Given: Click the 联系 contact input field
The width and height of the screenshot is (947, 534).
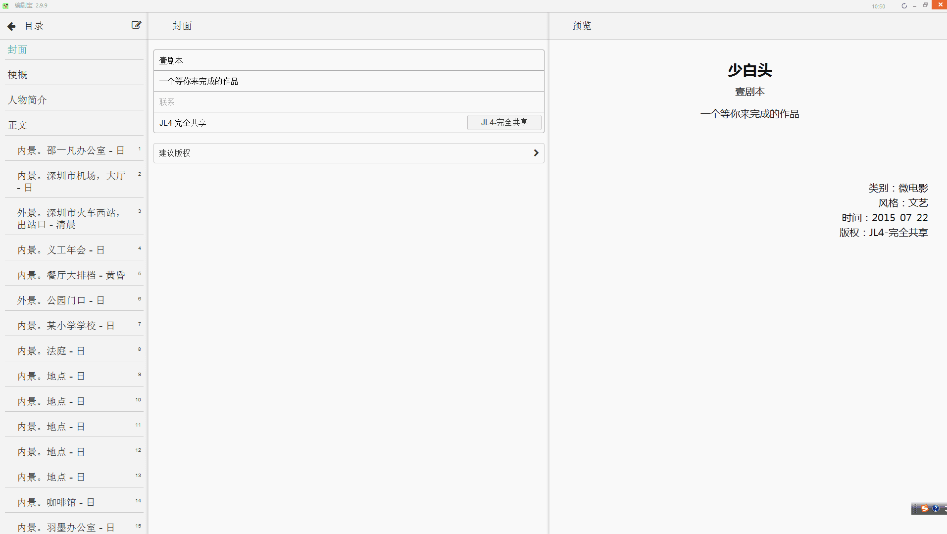Looking at the screenshot, I should tap(349, 102).
